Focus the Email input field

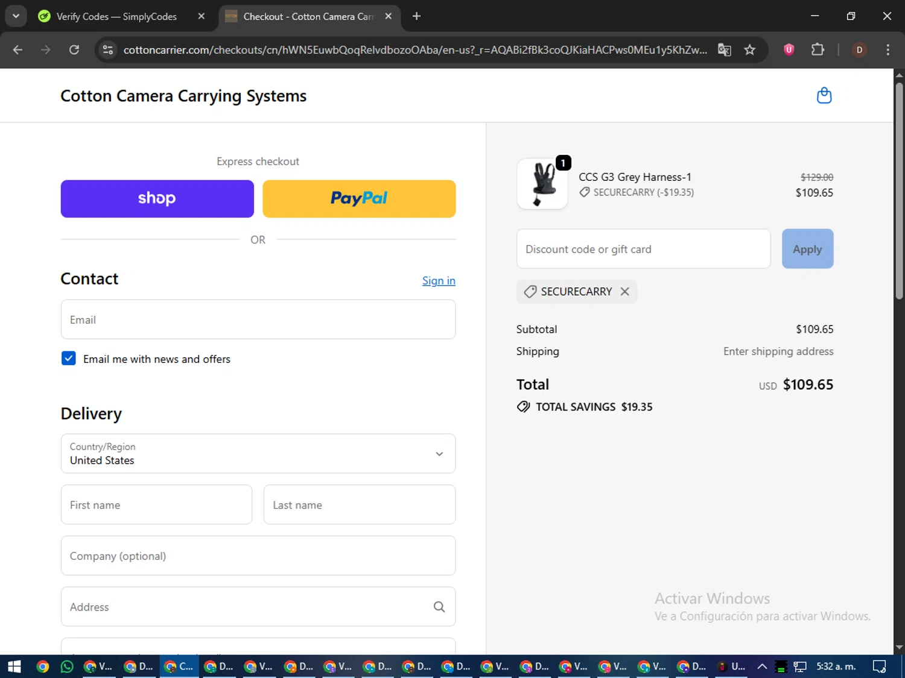coord(258,319)
